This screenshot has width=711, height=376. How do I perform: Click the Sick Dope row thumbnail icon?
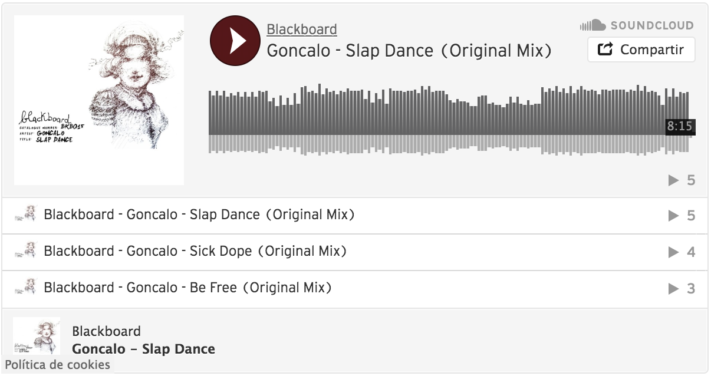25,251
